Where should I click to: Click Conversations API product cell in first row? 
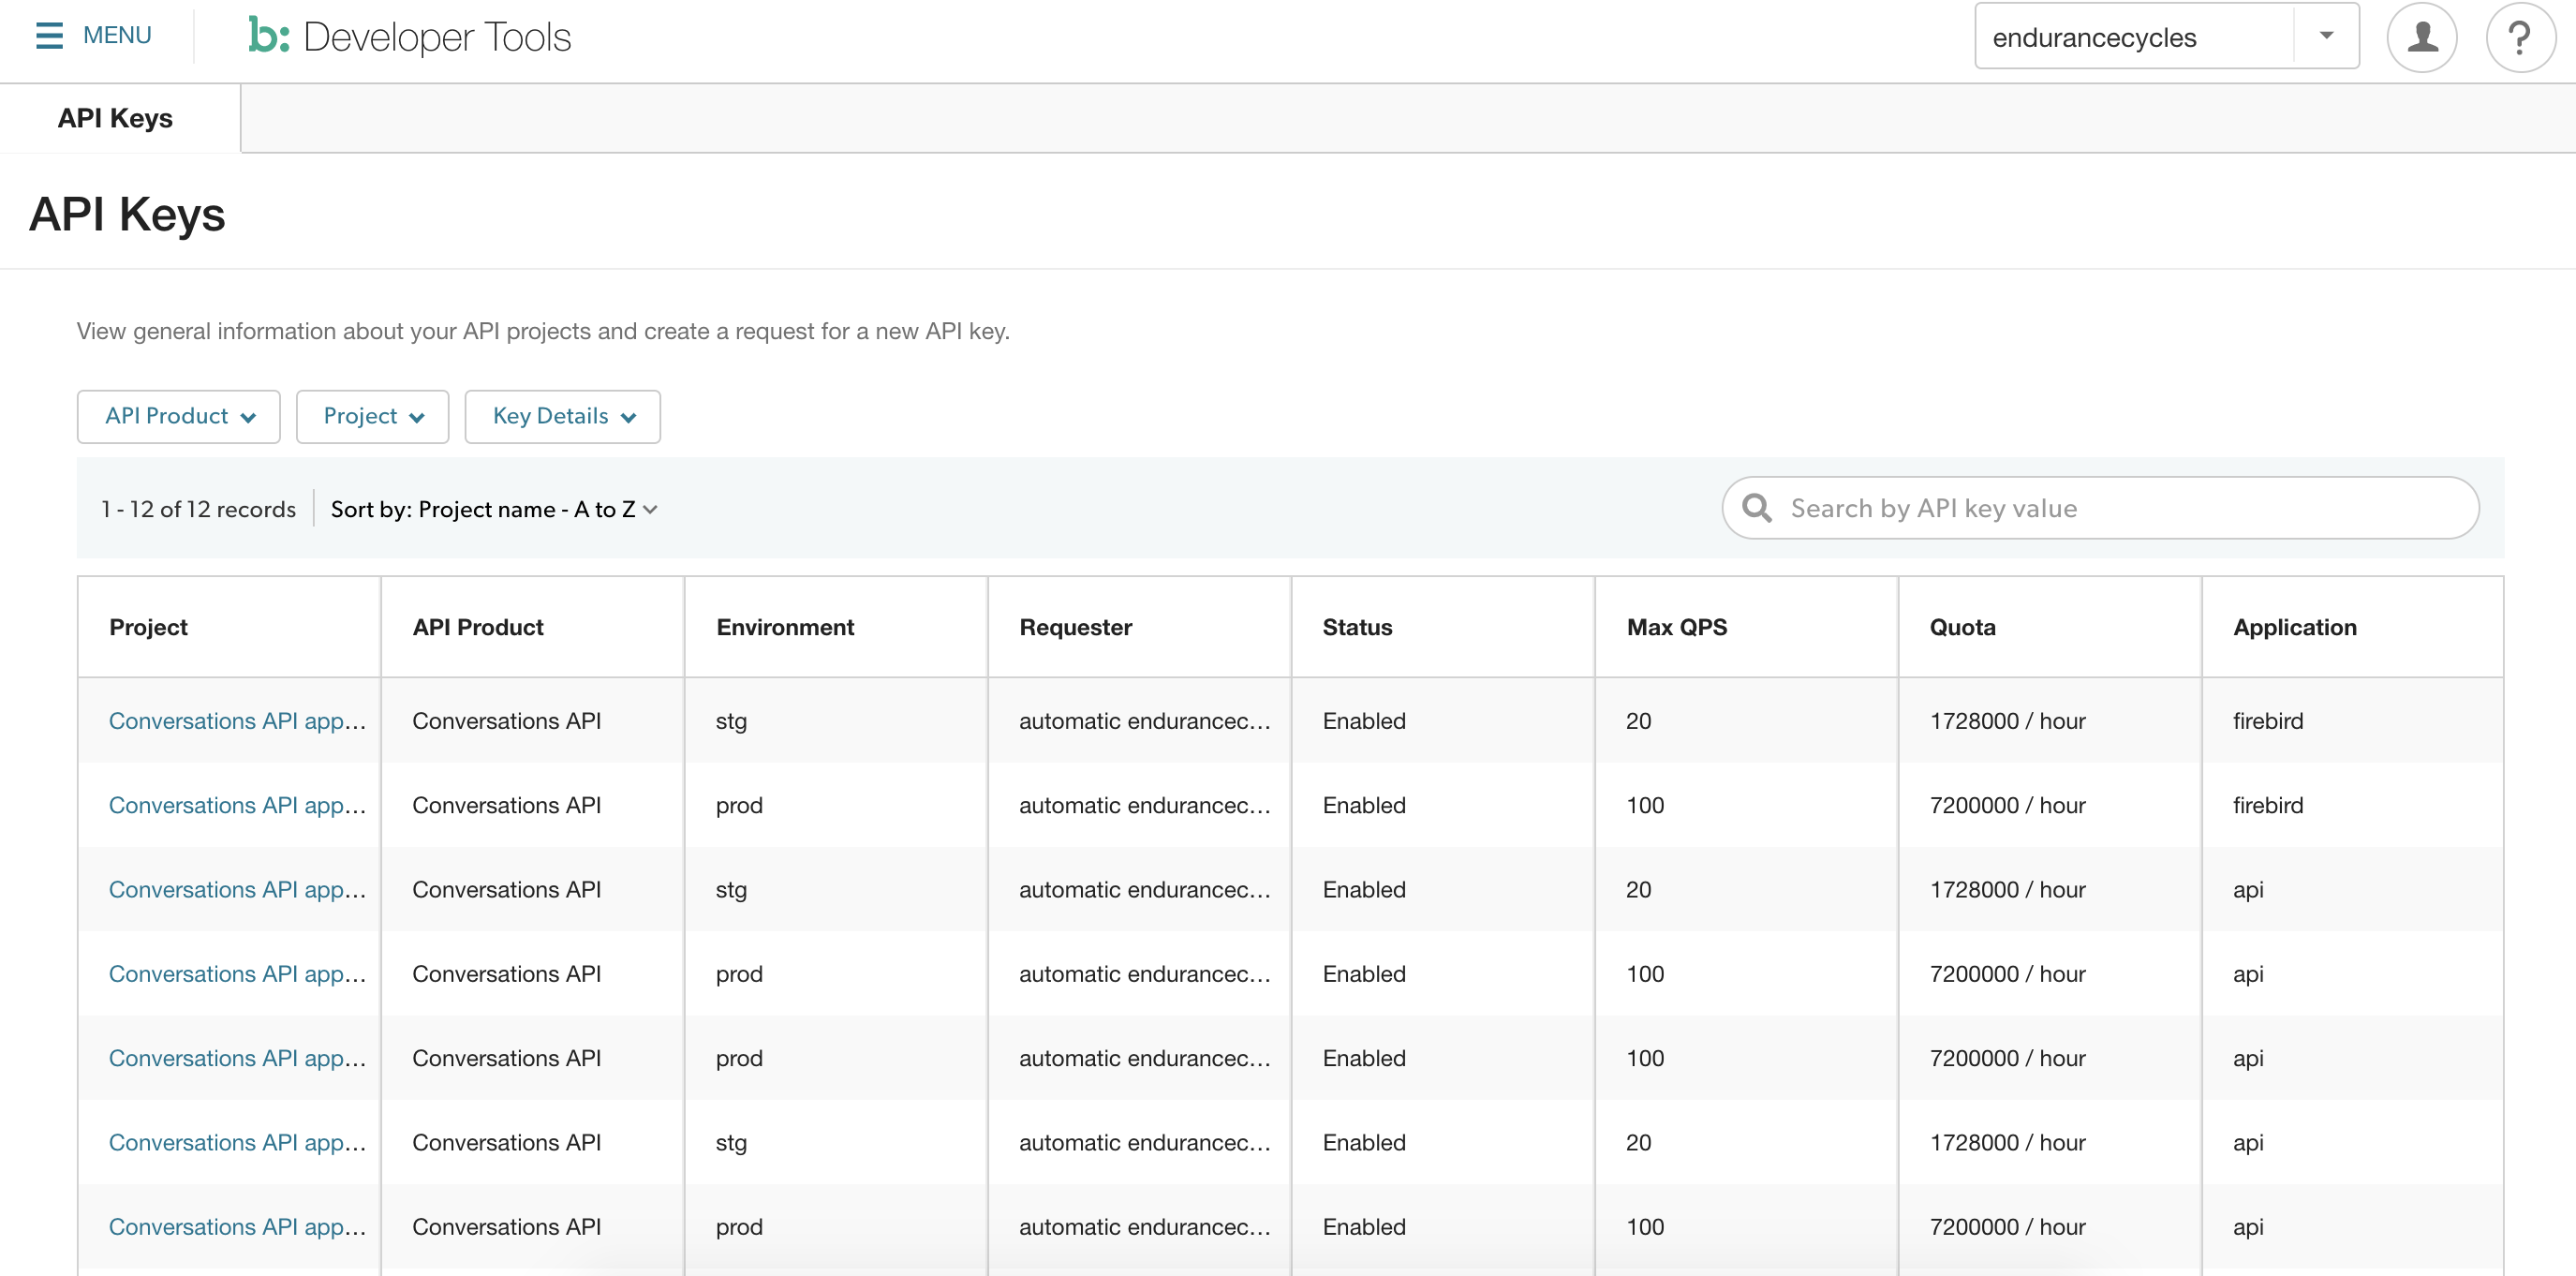(x=507, y=721)
